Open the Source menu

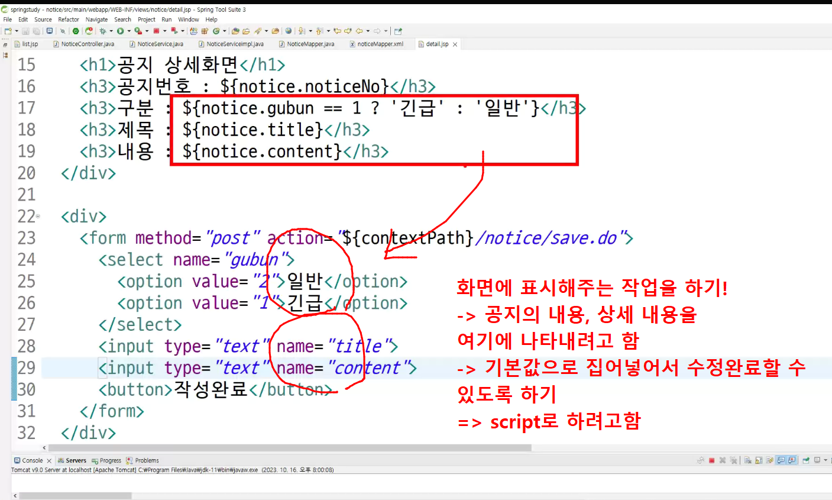pyautogui.click(x=43, y=20)
